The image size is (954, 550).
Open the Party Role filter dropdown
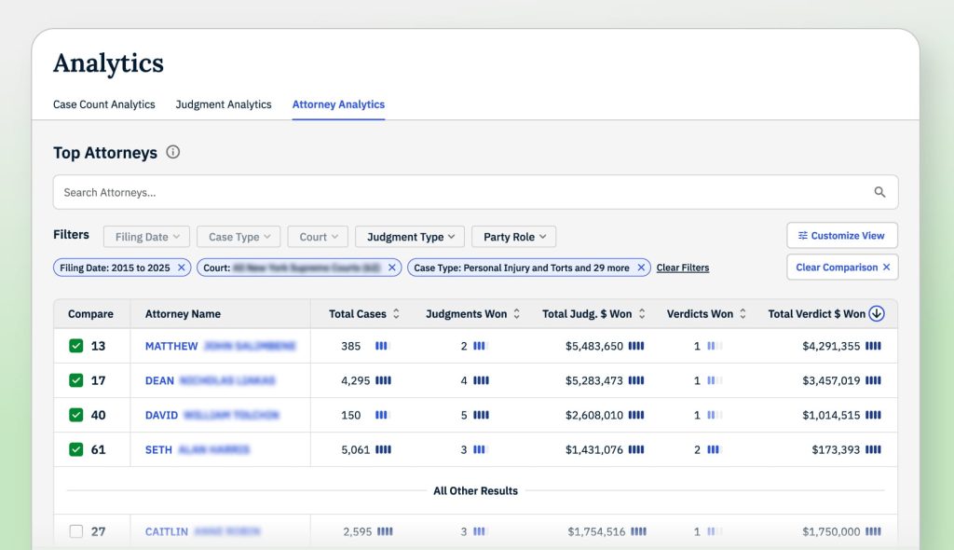tap(513, 237)
